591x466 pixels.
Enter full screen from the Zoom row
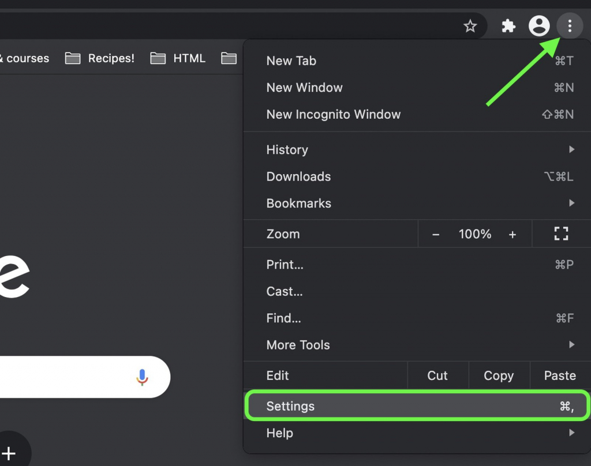561,234
